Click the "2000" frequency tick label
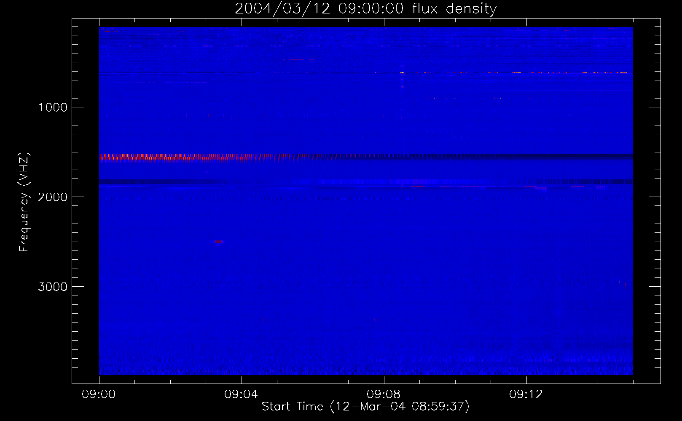682x421 pixels. coord(53,197)
